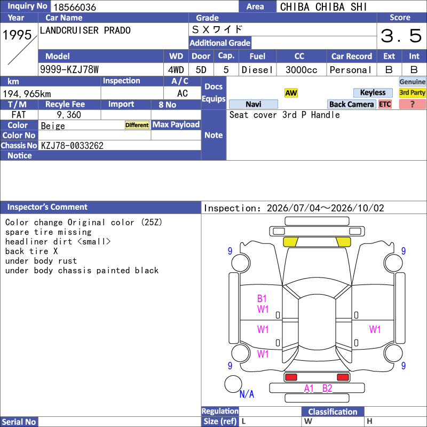Image resolution: width=427 pixels, height=427 pixels.
Task: Select car name LANDCRUISER PRADO
Action: coord(85,30)
